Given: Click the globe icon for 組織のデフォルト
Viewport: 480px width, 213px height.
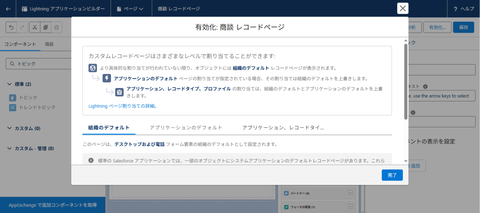Looking at the screenshot, I should click(93, 68).
